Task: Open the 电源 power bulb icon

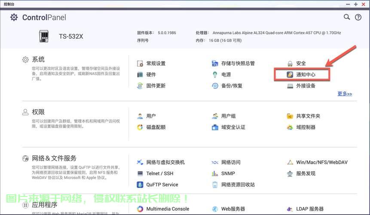Action: pos(215,74)
